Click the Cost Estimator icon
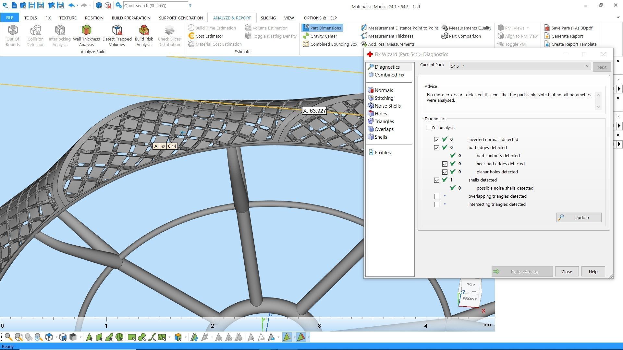The image size is (623, 350). (x=191, y=36)
